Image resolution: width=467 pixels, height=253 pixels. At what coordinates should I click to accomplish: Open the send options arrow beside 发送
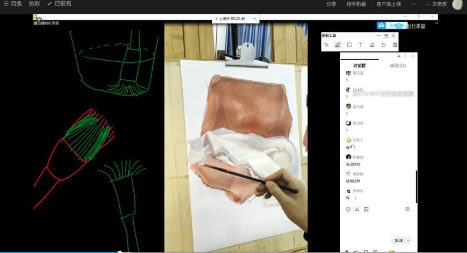pyautogui.click(x=408, y=240)
